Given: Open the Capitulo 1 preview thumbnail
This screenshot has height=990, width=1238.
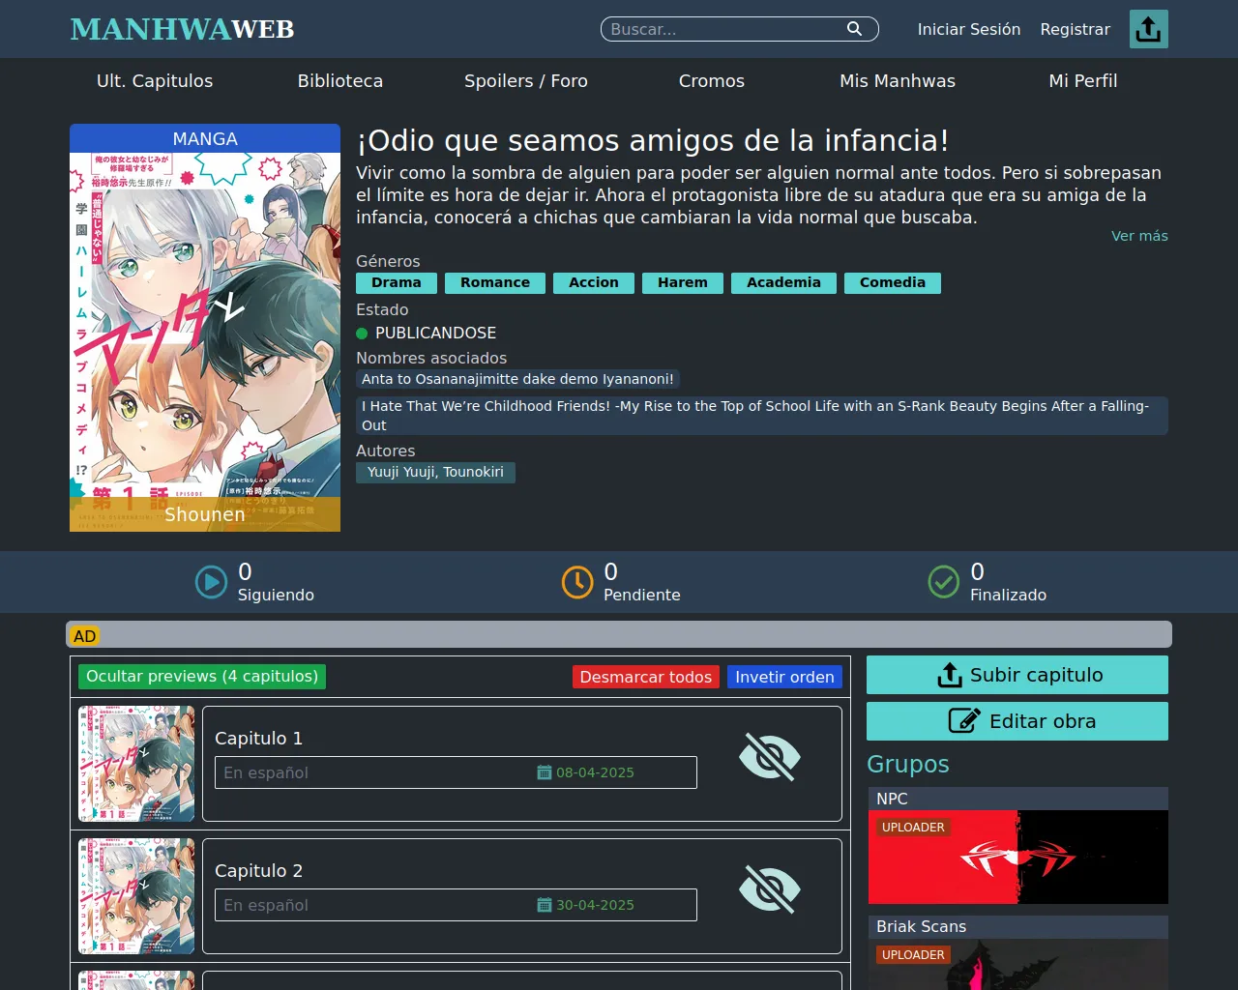Looking at the screenshot, I should (136, 764).
